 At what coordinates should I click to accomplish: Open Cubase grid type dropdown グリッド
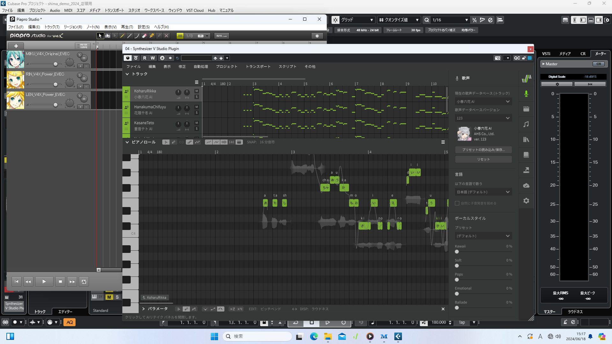point(357,20)
